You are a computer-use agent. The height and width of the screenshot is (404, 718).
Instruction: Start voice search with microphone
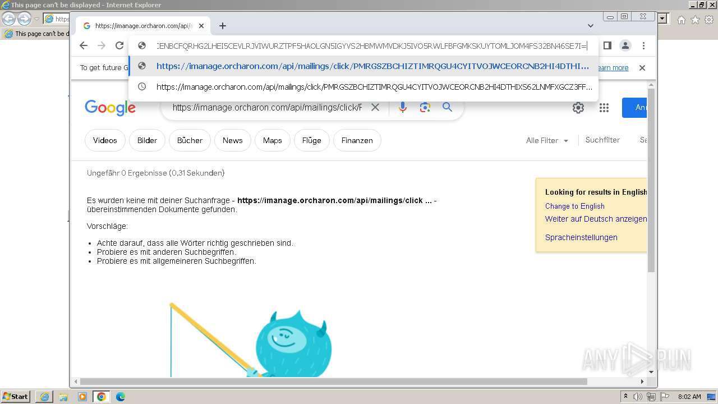click(x=402, y=107)
